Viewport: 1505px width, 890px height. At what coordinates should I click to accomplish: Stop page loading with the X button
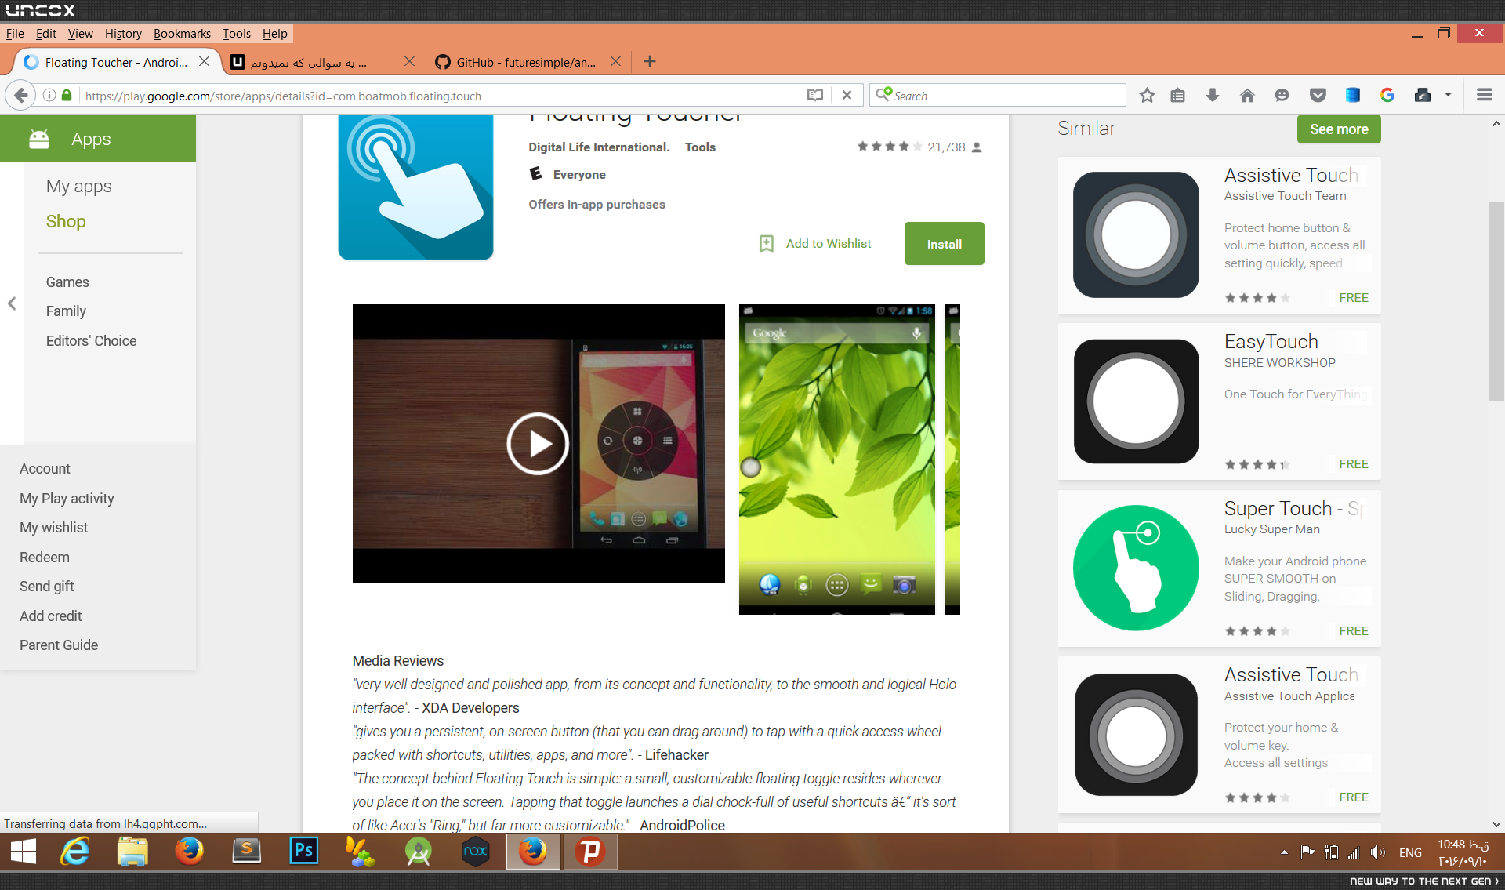click(847, 96)
